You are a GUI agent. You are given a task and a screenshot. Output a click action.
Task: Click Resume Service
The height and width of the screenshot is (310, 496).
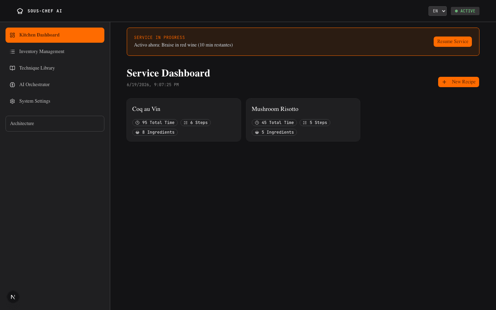(453, 42)
